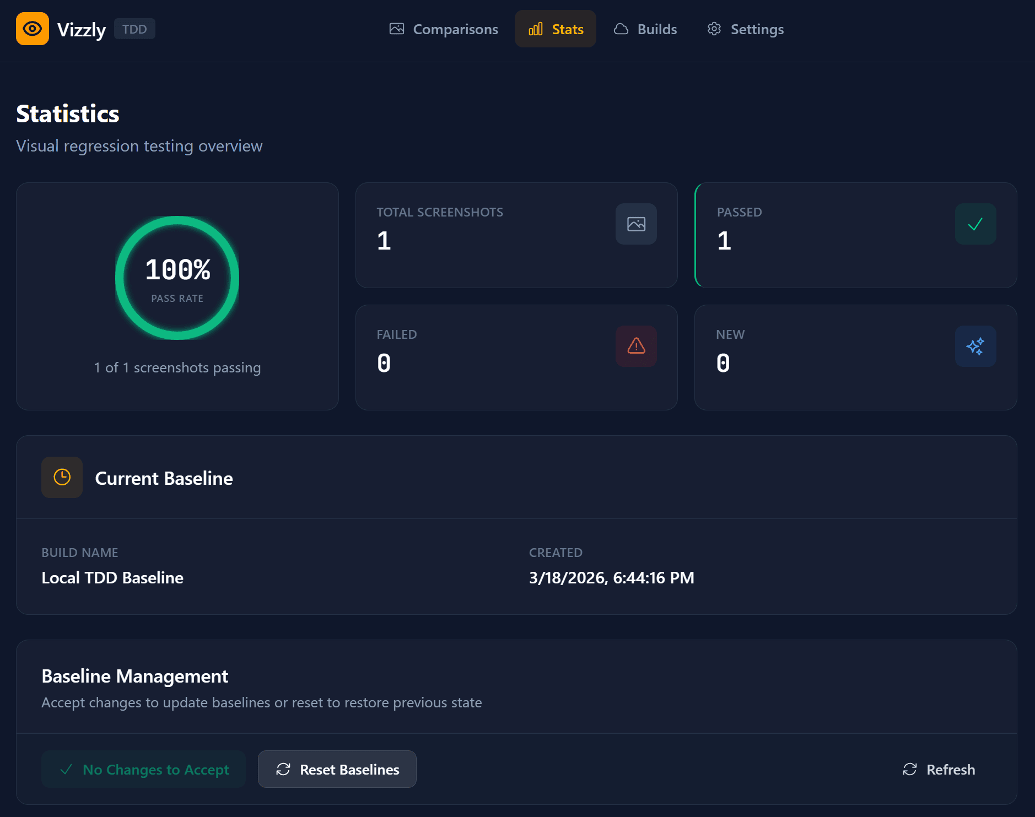Screen dimensions: 1035x817
Task: Click the green checkmark icon in Passed card
Action: point(975,224)
